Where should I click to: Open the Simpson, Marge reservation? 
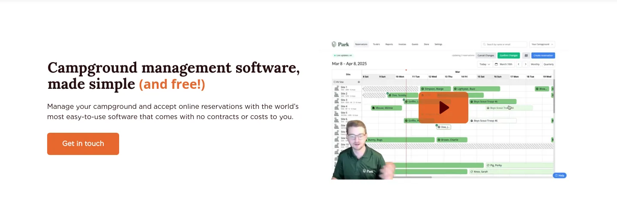click(435, 89)
